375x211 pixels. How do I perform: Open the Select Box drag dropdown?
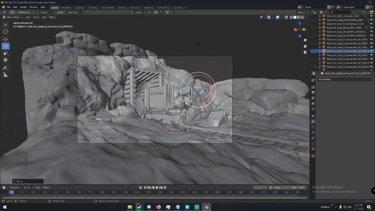[x=75, y=12]
